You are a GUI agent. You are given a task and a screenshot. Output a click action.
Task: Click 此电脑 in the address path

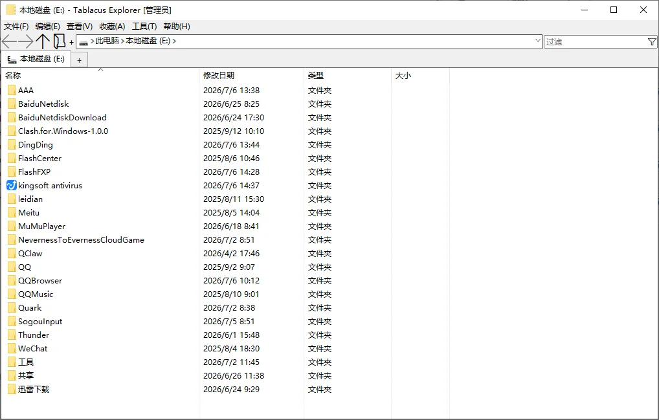pos(107,41)
